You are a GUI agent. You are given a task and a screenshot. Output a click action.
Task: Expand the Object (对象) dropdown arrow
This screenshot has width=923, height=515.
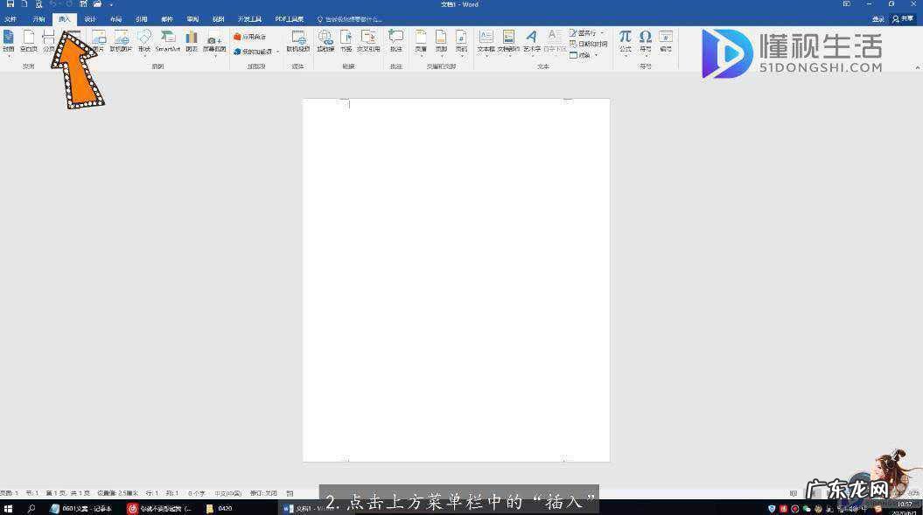pyautogui.click(x=597, y=55)
